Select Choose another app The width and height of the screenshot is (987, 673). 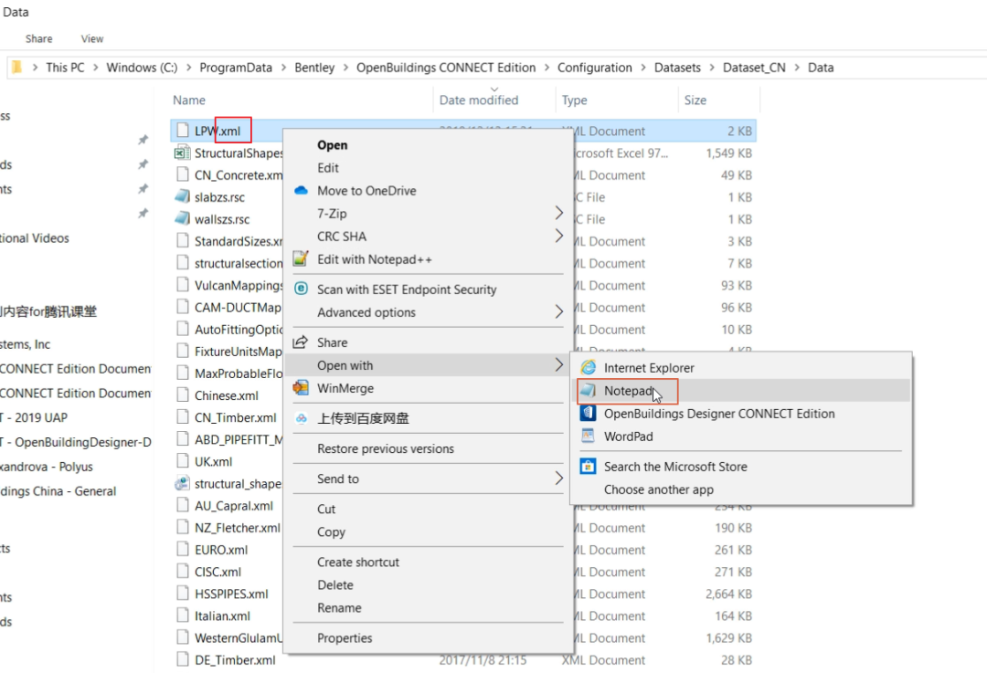coord(658,489)
